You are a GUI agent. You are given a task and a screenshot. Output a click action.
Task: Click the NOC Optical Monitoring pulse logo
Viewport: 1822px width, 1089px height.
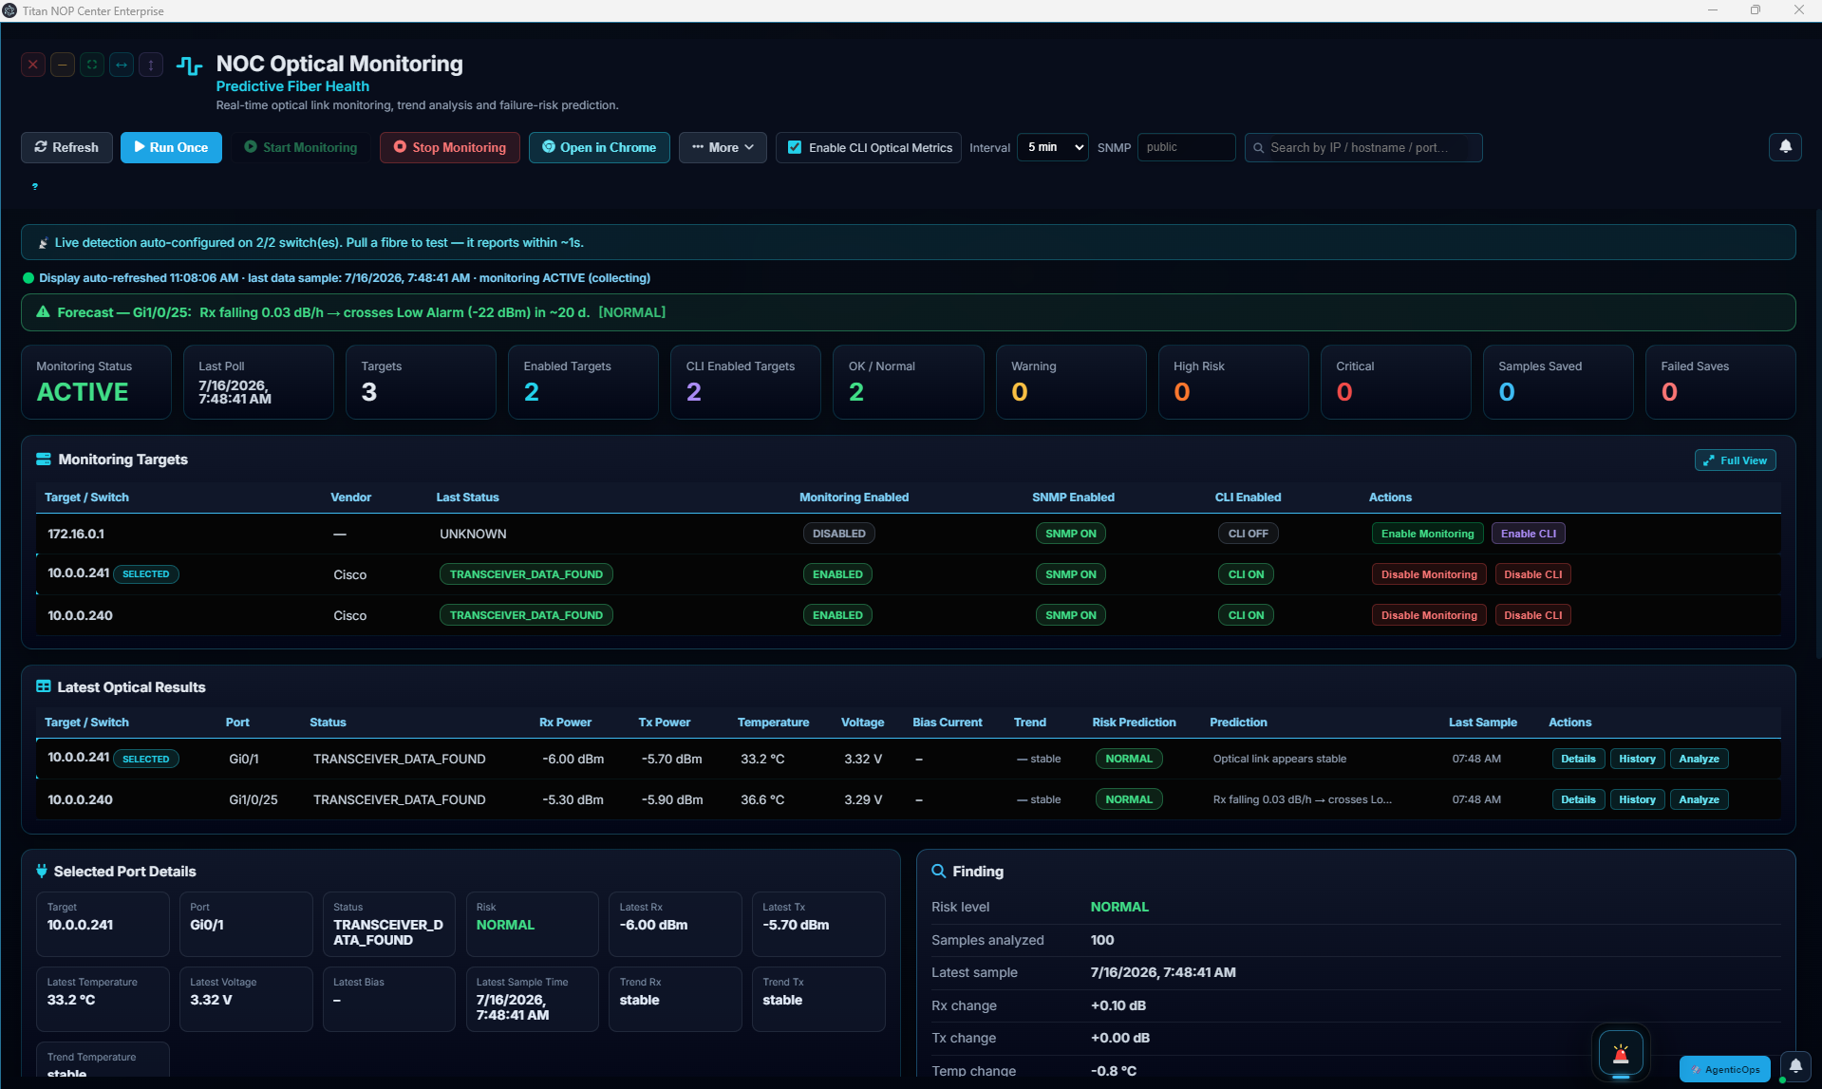pos(190,66)
